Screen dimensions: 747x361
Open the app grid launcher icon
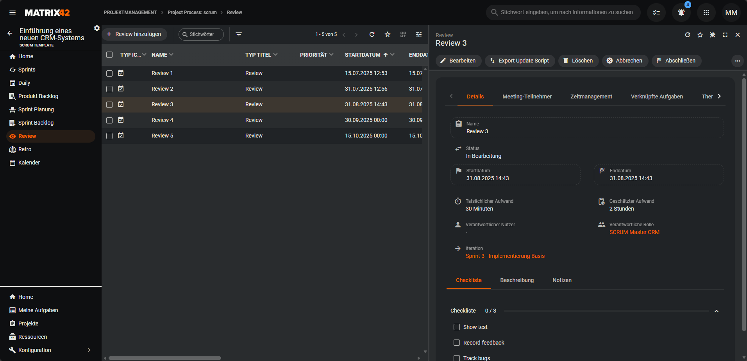[x=706, y=13]
